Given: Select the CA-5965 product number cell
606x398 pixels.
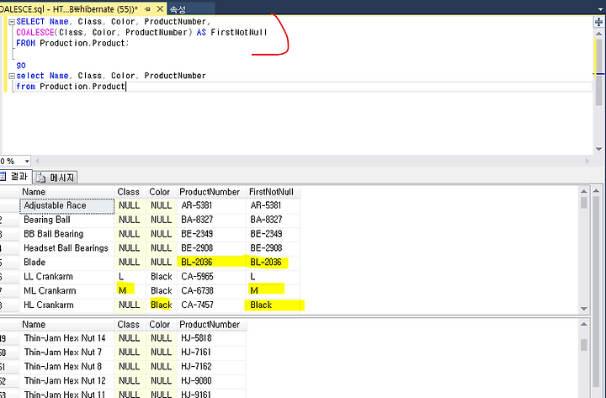Looking at the screenshot, I should 212,277.
